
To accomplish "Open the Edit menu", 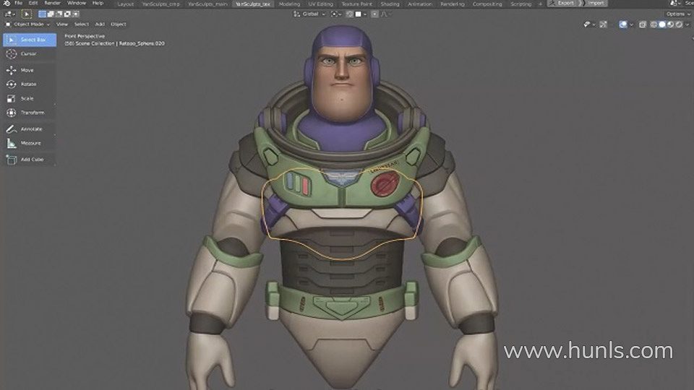I will pos(33,3).
